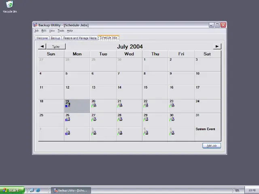Open the backup job icon on July 23
The height and width of the screenshot is (194, 259).
coord(172,105)
